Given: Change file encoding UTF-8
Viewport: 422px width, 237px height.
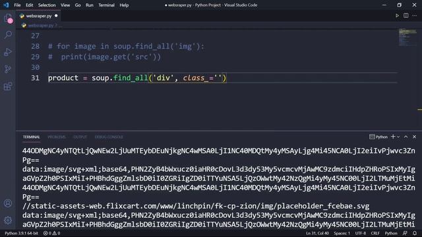Looking at the screenshot, I should point(361,233).
